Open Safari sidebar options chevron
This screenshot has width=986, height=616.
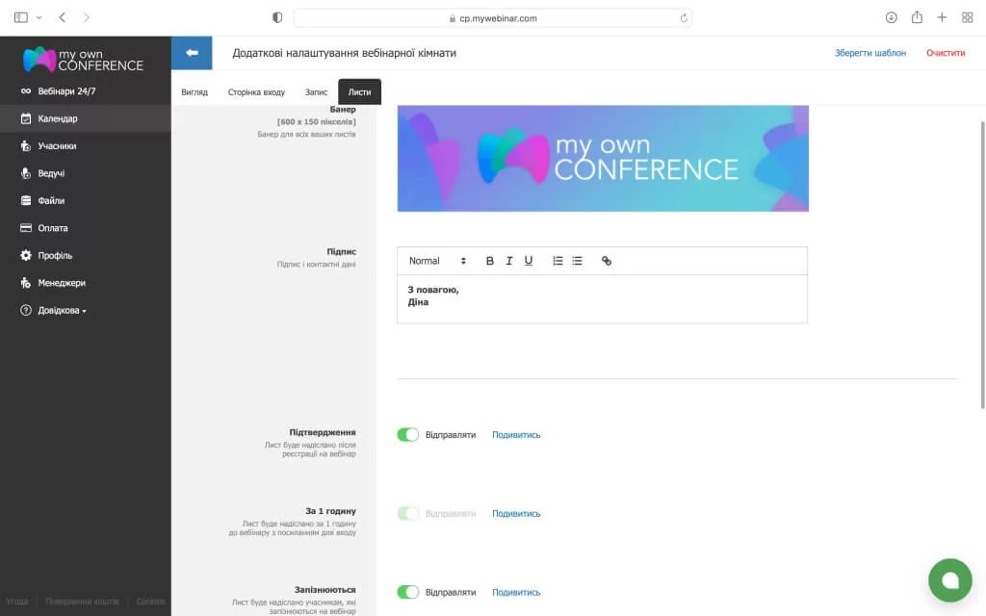[x=39, y=17]
